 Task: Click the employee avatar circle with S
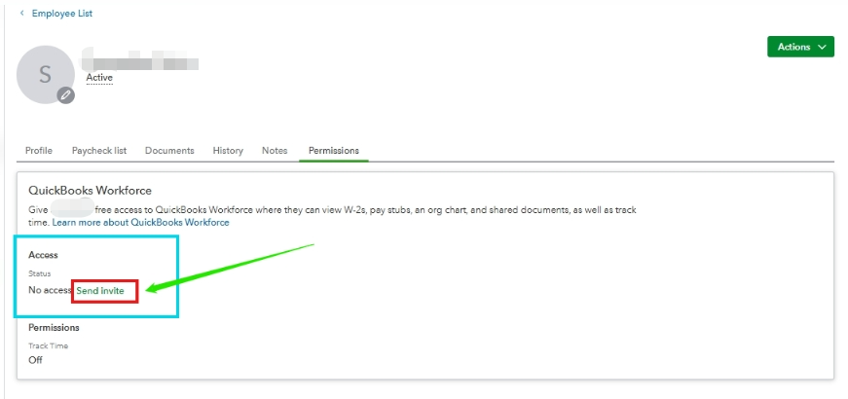pyautogui.click(x=46, y=75)
